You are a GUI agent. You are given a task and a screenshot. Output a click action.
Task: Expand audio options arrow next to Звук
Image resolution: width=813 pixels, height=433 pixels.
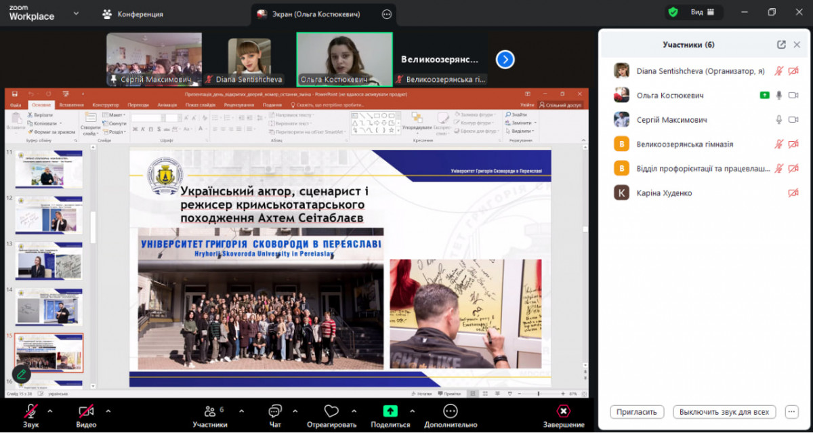[x=49, y=411]
